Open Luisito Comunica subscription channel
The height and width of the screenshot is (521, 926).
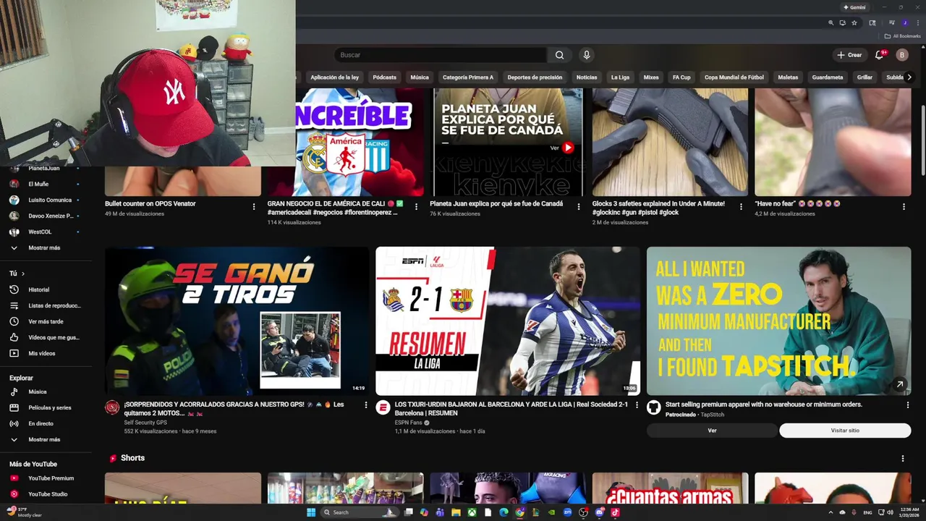(50, 200)
